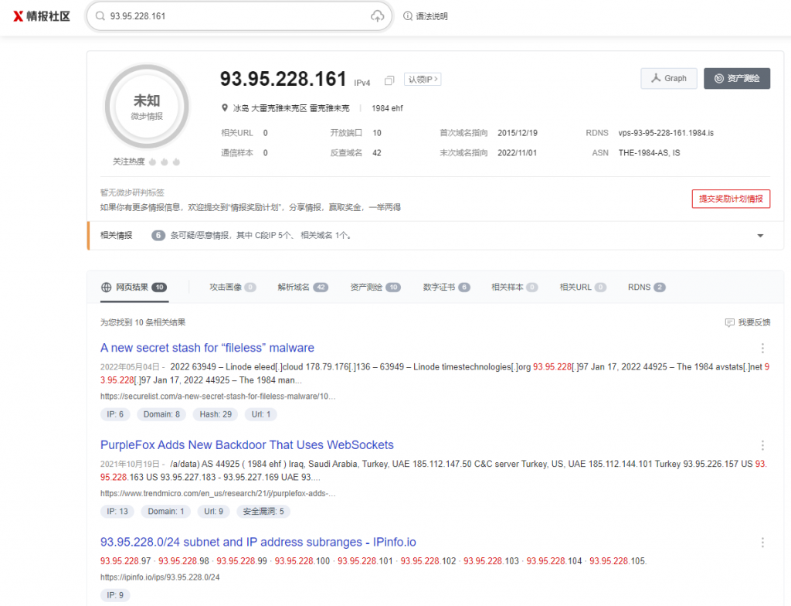The image size is (791, 606).
Task: Focus the IP search input field
Action: tap(239, 16)
